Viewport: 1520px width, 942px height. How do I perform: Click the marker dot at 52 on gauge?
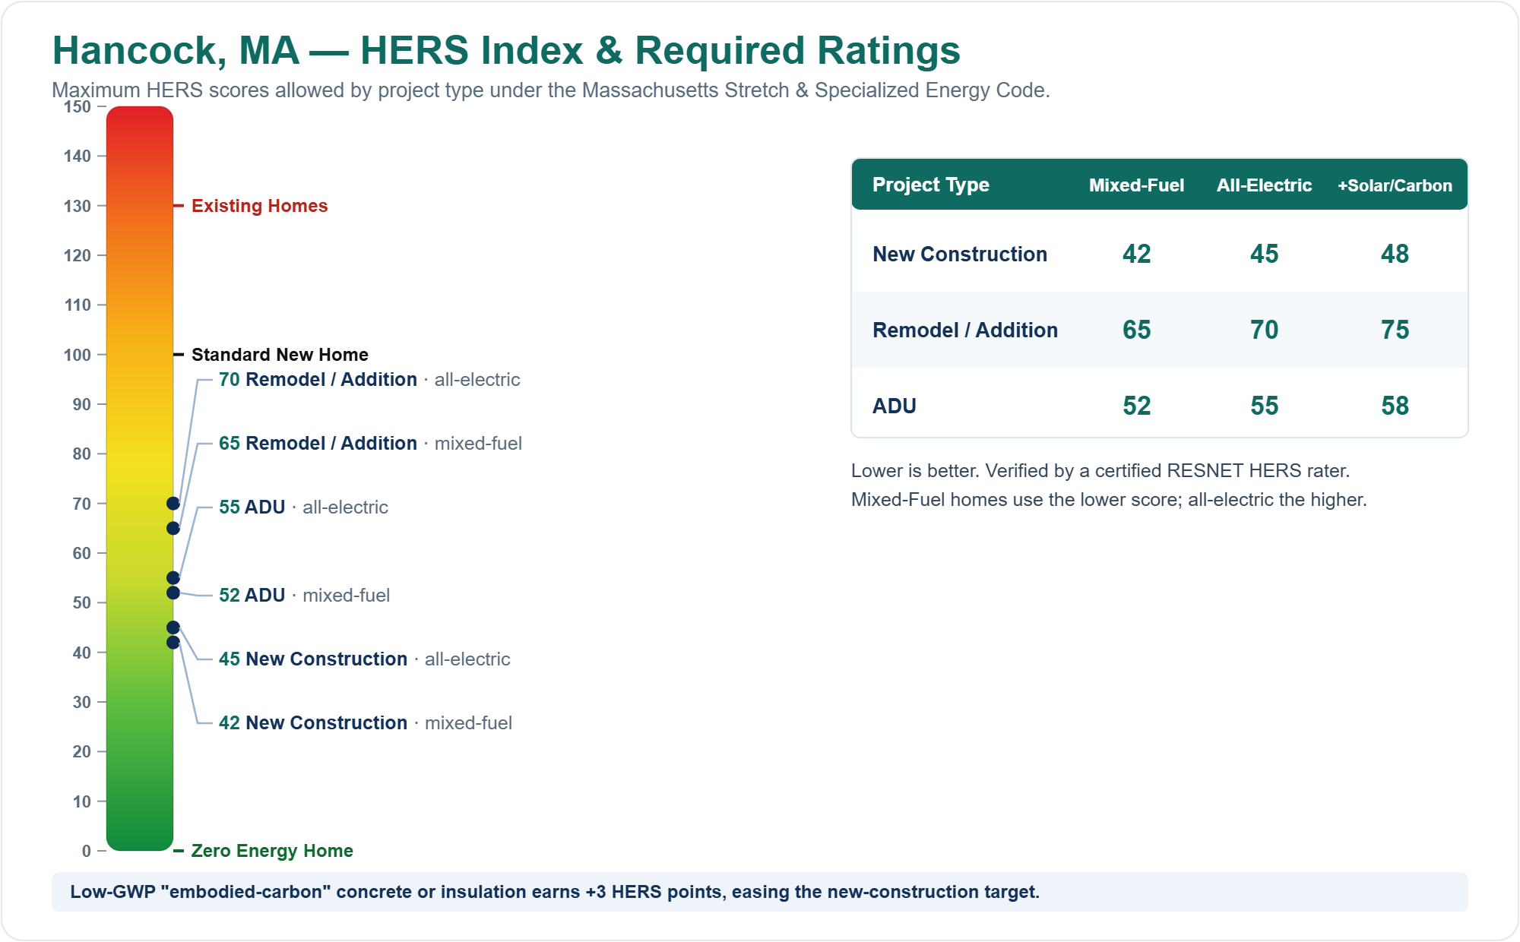click(173, 593)
